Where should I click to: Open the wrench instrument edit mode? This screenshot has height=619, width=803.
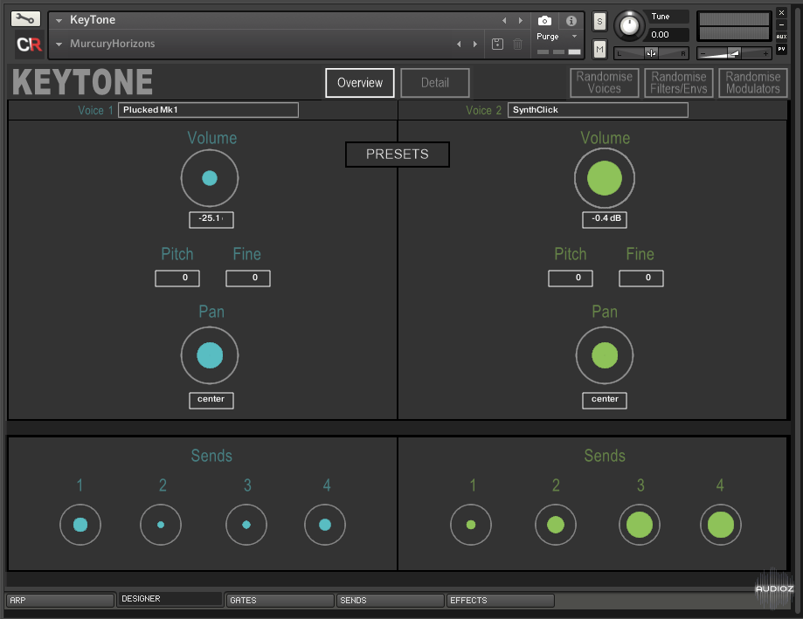(x=25, y=19)
